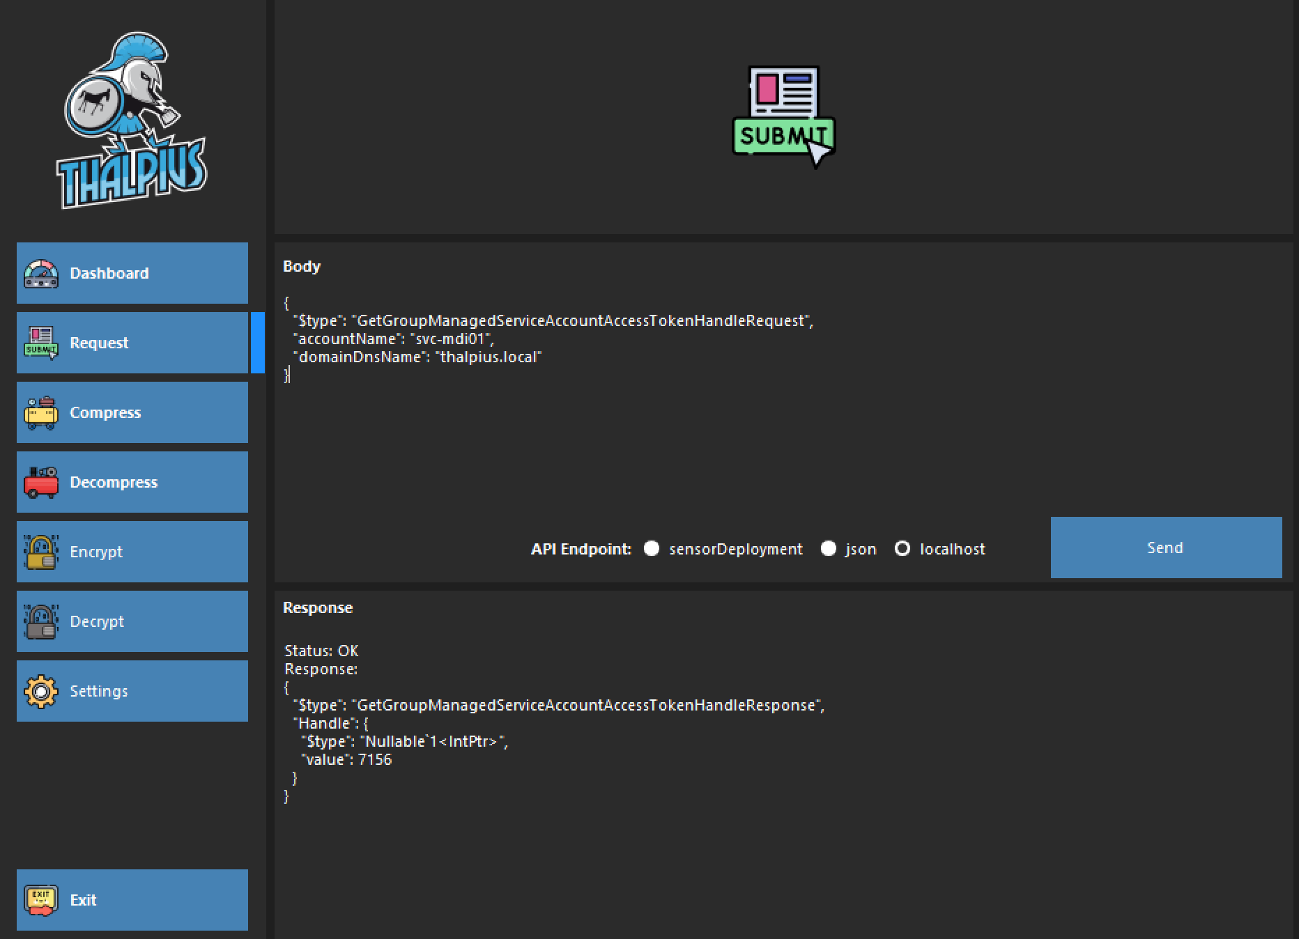Click the Settings gear icon
1299x939 pixels.
point(41,692)
